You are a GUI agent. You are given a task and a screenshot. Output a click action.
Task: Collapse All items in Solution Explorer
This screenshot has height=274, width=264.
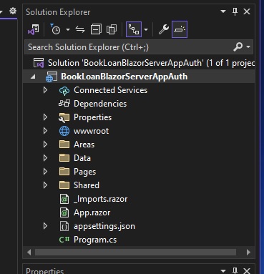[96, 29]
